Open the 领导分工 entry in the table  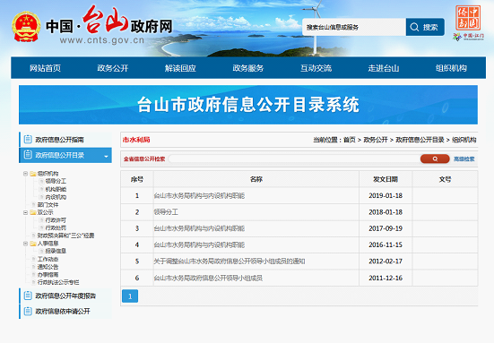click(x=166, y=212)
